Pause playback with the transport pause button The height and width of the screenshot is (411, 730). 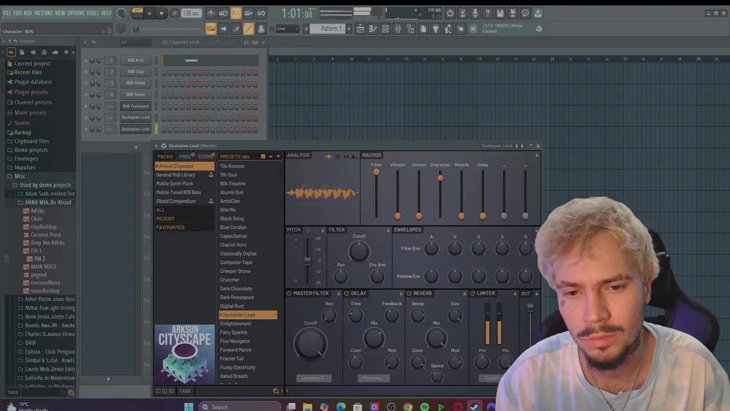[149, 13]
